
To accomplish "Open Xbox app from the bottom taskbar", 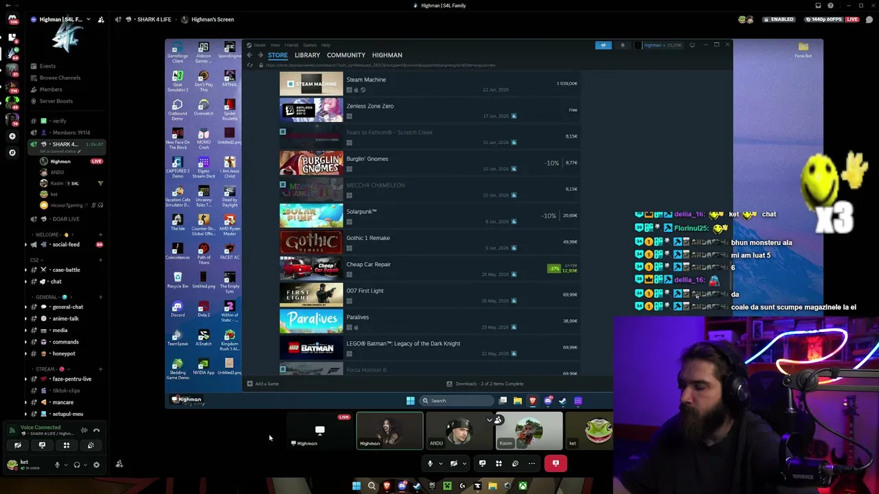I will [523, 486].
